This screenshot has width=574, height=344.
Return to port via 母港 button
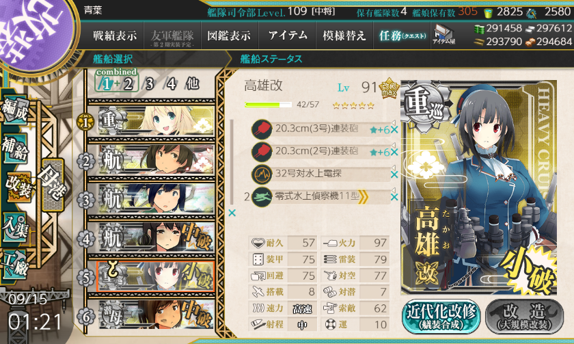pos(53,184)
